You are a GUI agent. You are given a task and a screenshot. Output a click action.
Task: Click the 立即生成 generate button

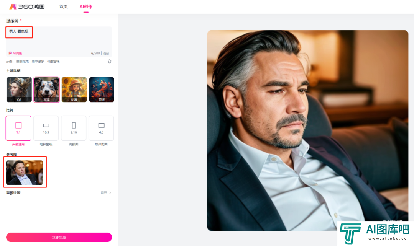[x=59, y=237]
